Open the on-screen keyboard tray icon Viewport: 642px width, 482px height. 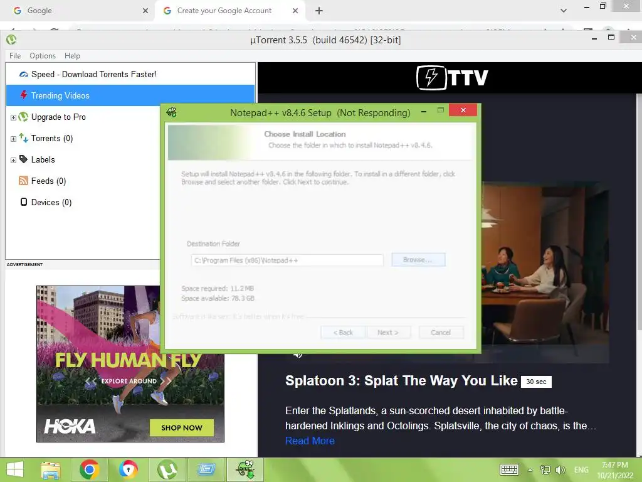[509, 469]
